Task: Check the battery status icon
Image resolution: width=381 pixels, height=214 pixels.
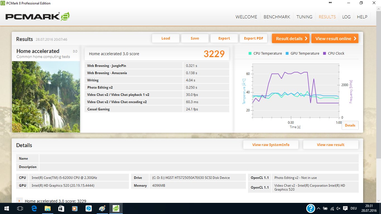Action: (325, 208)
